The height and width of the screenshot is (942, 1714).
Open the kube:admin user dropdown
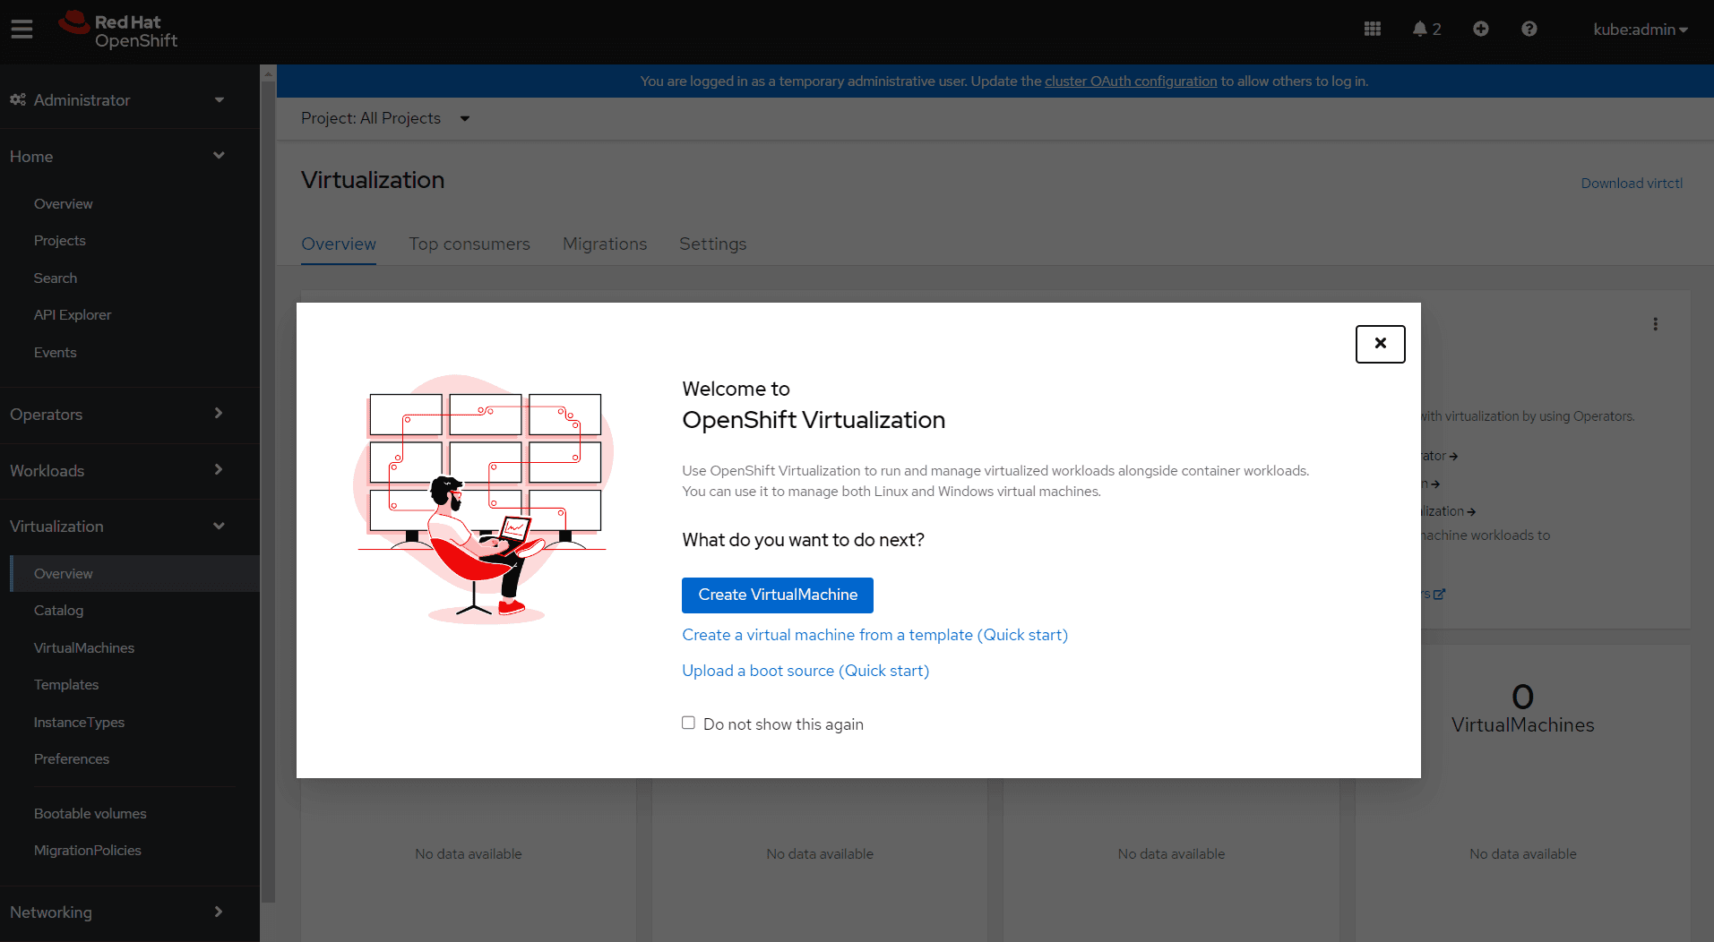tap(1640, 30)
